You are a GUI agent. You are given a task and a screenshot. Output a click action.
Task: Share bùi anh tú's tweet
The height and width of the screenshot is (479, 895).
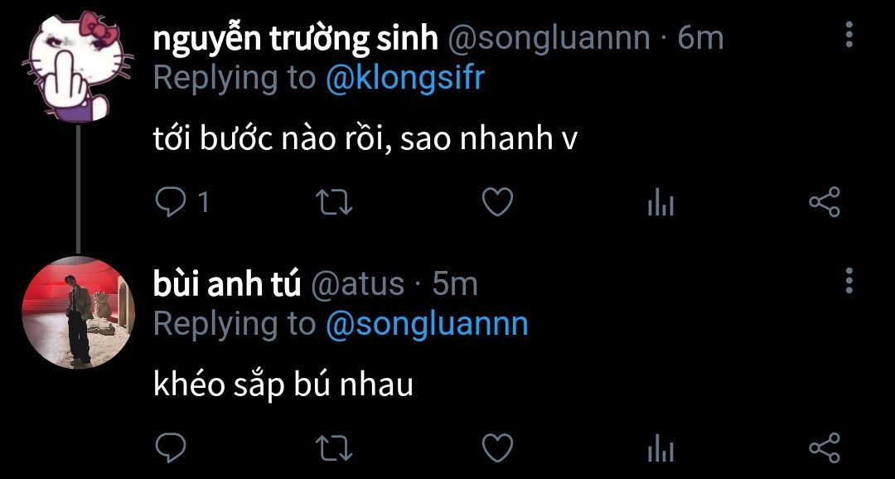(825, 448)
